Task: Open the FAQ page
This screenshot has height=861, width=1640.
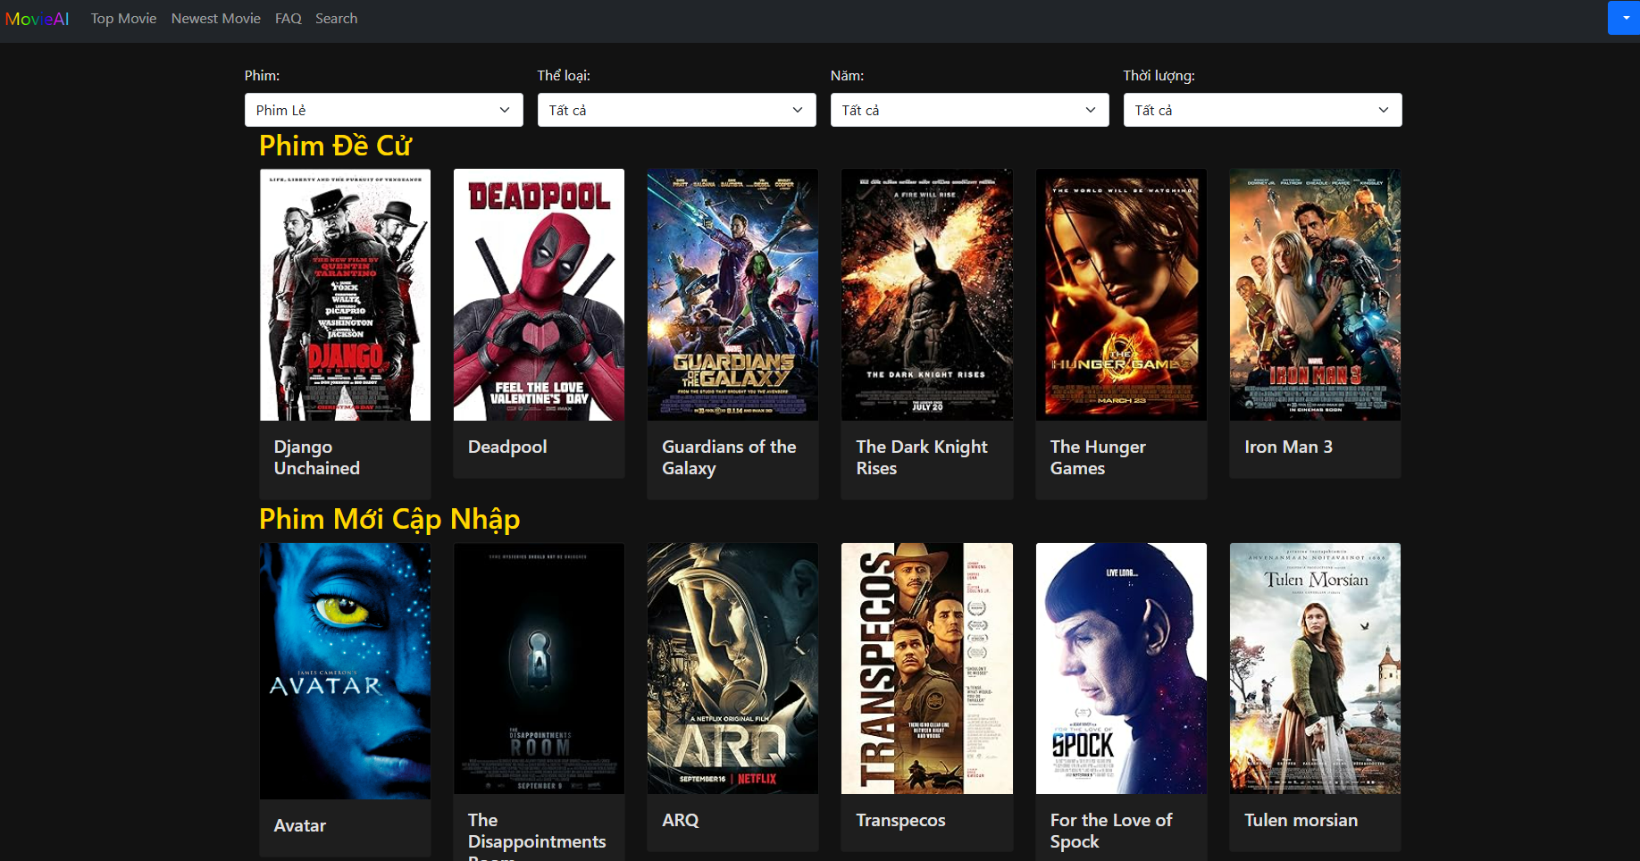Action: pos(289,19)
